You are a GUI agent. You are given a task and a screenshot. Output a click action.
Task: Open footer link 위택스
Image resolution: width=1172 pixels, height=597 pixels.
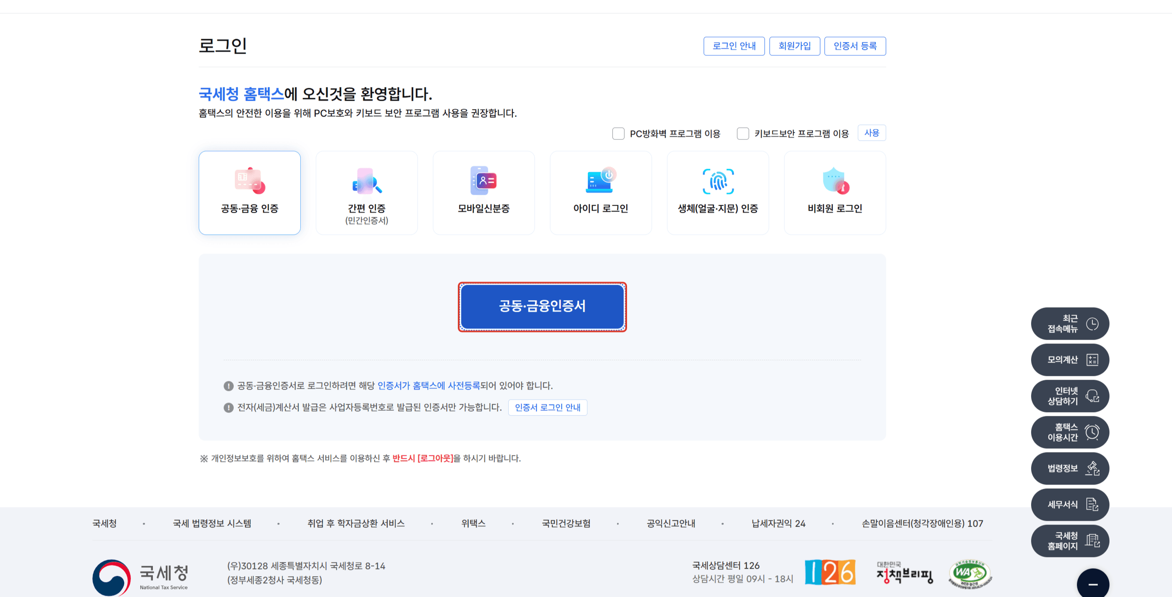click(473, 523)
